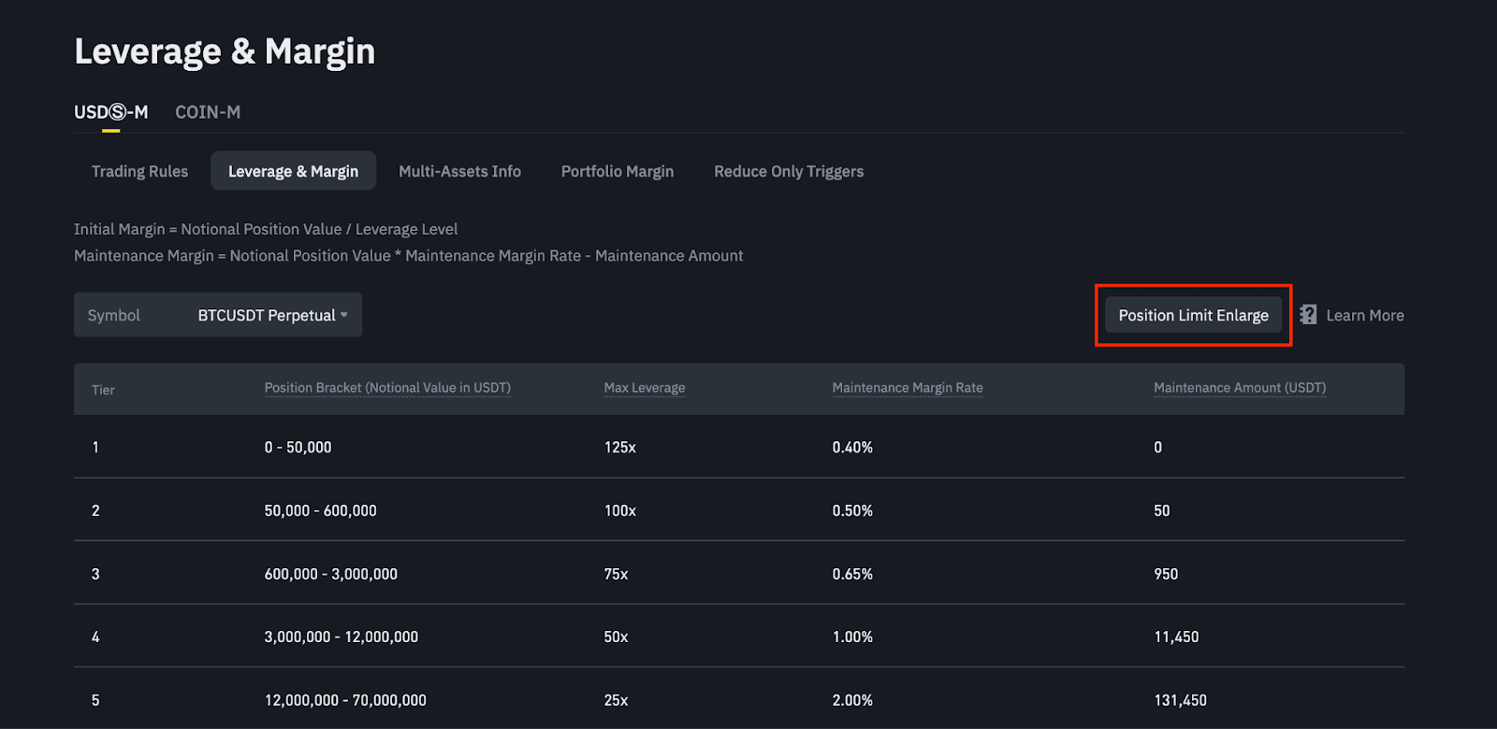Click the Position Bracket column header
The width and height of the screenshot is (1497, 729).
[387, 388]
